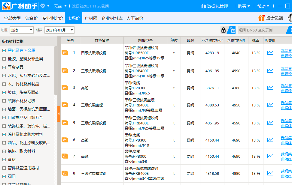This screenshot has width=292, height=185.
Task: Toggle the blue unlock icon
Action: pos(232,30)
